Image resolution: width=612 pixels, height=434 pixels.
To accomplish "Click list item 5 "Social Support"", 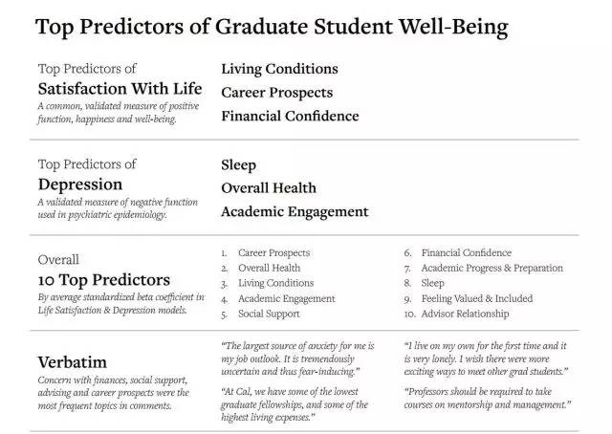I will pos(272,314).
